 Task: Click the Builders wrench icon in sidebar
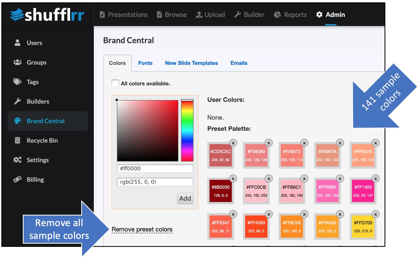18,101
